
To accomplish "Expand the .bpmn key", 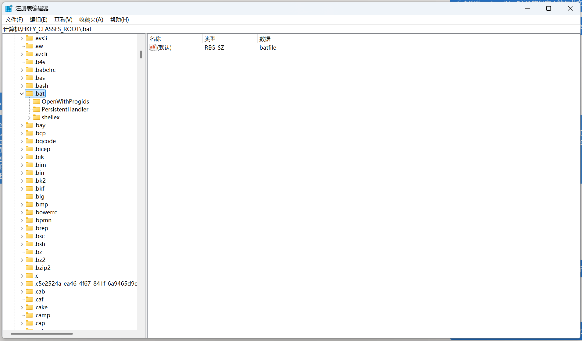I will (x=22, y=220).
